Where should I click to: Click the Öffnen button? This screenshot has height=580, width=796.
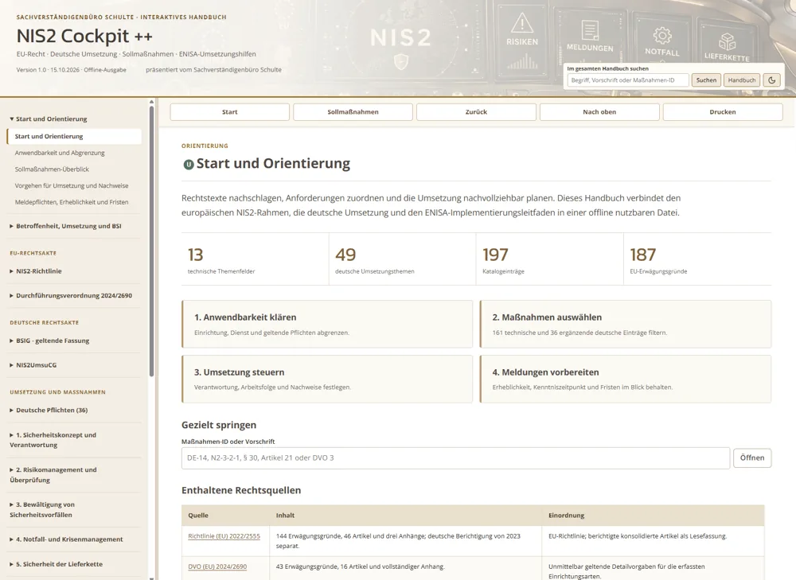[x=752, y=457]
